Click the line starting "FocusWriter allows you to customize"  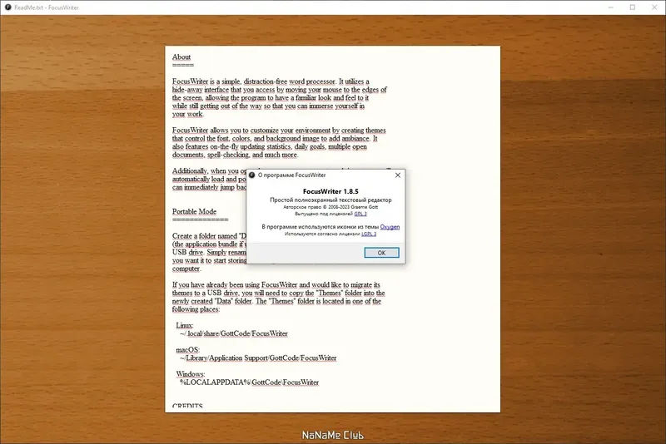(279, 131)
